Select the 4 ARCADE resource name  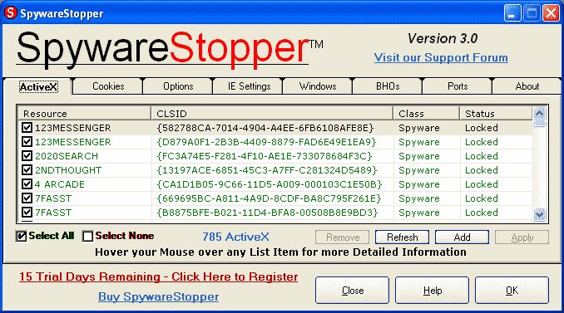click(60, 184)
